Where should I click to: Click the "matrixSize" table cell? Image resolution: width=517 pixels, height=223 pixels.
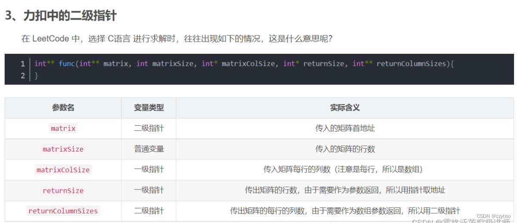tap(63, 149)
